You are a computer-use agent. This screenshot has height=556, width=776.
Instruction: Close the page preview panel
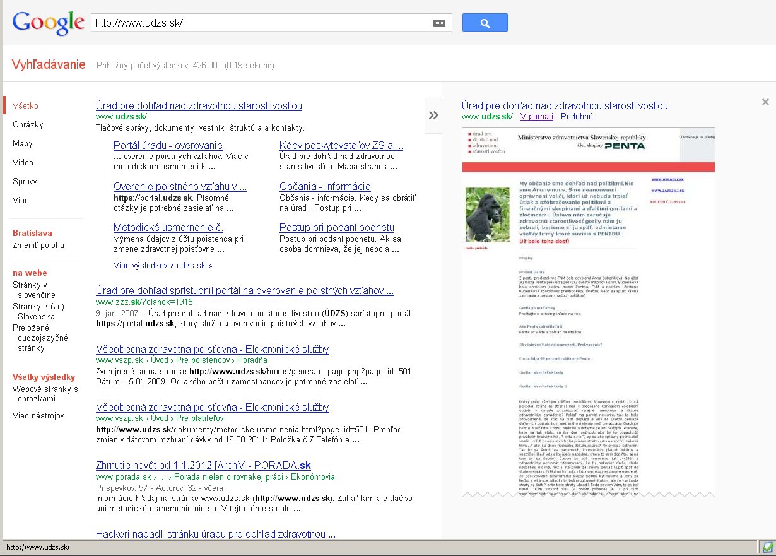click(x=765, y=102)
